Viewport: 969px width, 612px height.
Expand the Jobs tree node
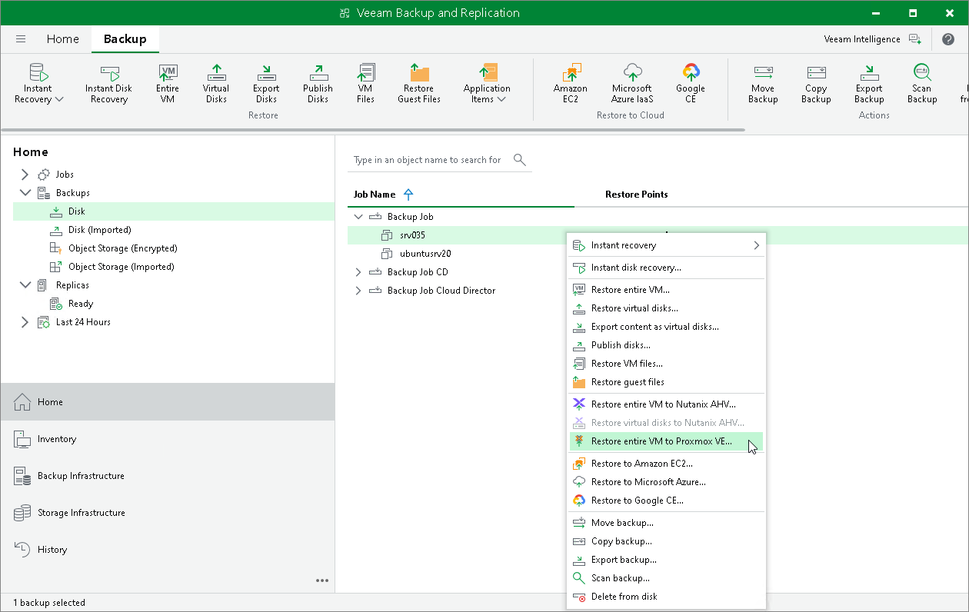25,175
